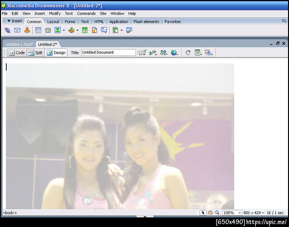
Task: Expand the Media dropdown arrow
Action: [78, 30]
